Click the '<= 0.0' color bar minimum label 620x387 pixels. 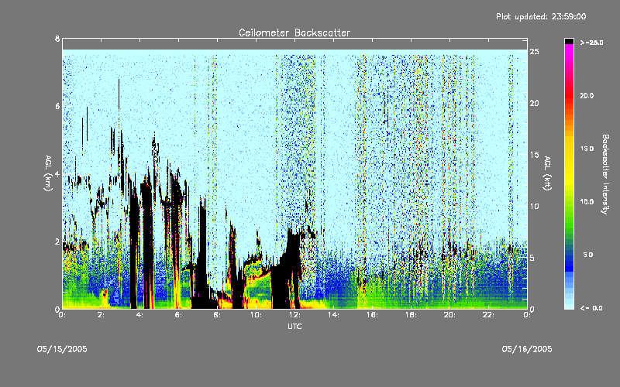coord(591,308)
